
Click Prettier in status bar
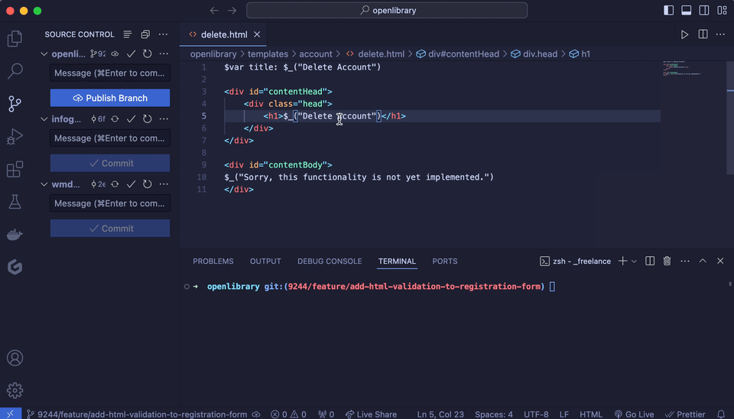pos(685,414)
